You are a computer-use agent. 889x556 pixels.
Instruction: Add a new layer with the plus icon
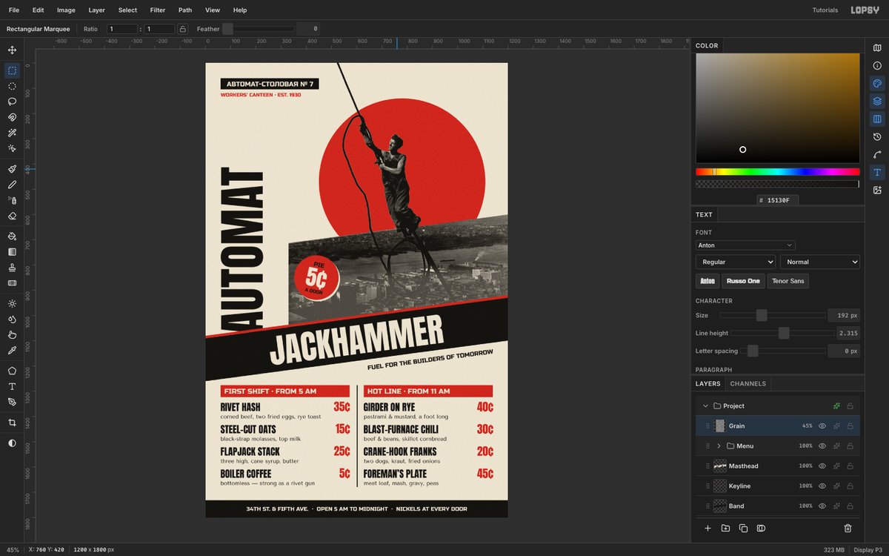pos(707,528)
